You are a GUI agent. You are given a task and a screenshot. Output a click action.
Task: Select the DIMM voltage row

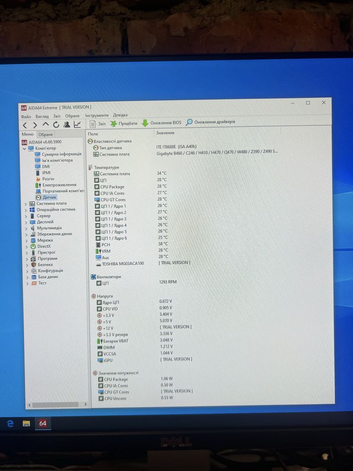point(135,347)
